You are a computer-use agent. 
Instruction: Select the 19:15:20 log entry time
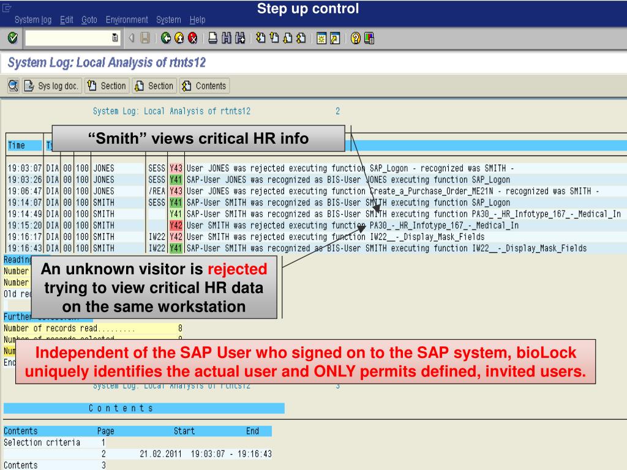[x=24, y=225]
